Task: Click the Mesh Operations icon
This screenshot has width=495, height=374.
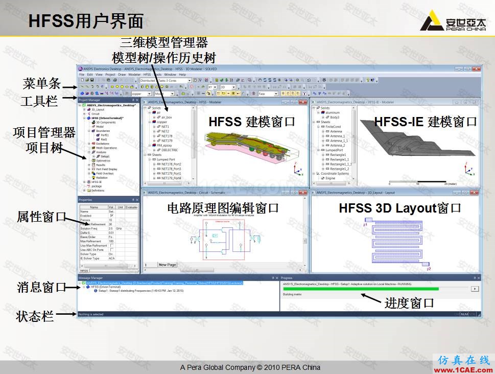Action: coord(93,148)
